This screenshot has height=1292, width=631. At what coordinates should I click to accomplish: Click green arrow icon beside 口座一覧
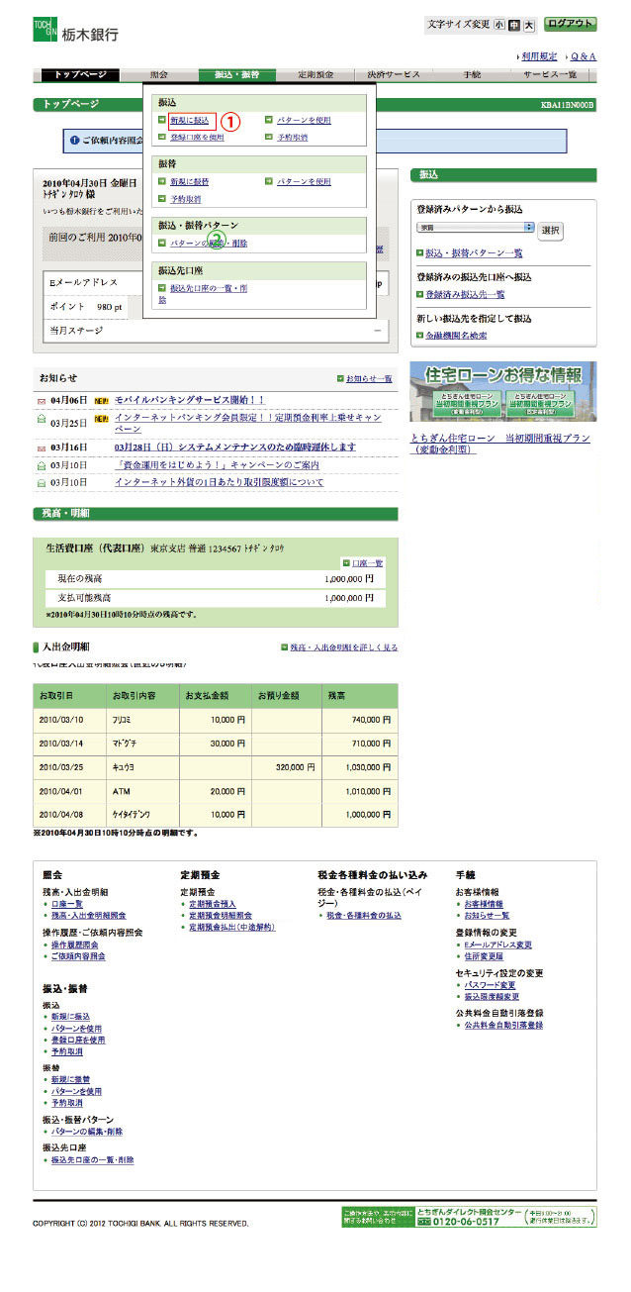pos(345,561)
